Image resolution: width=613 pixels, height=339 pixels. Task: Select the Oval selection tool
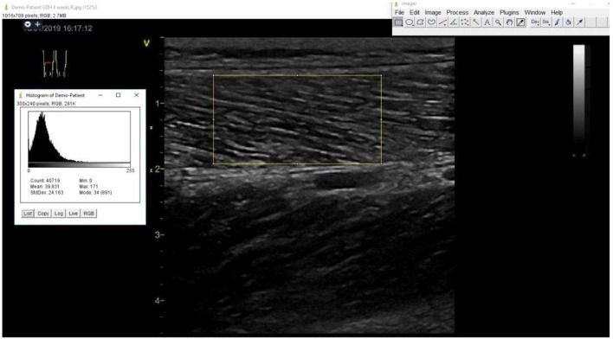(410, 22)
